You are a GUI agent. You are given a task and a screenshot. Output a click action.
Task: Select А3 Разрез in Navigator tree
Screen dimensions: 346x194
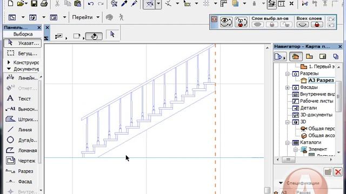[321, 80]
